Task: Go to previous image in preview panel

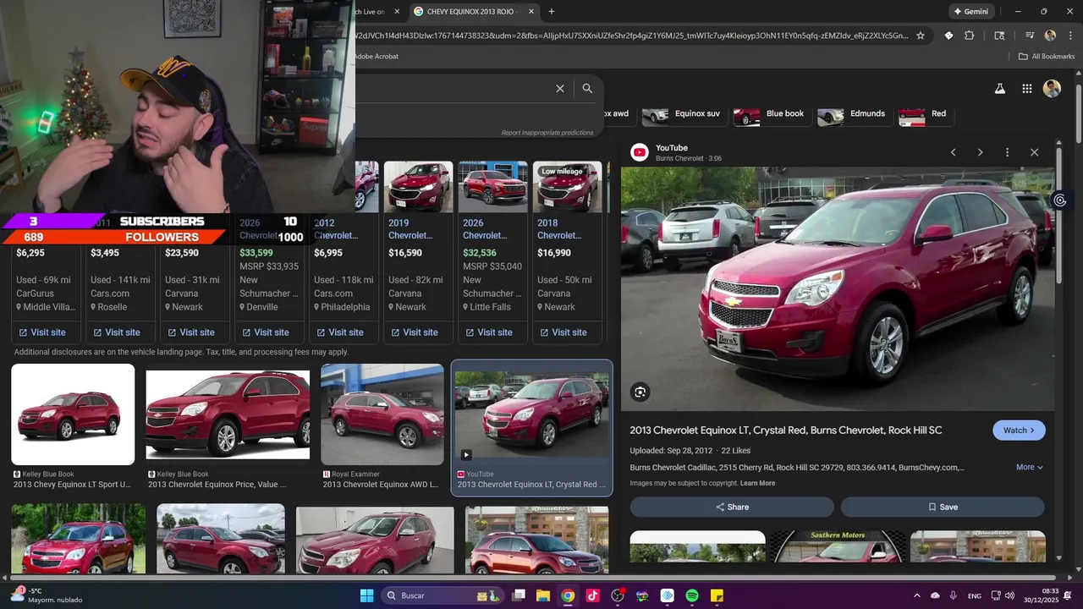Action: click(x=953, y=152)
